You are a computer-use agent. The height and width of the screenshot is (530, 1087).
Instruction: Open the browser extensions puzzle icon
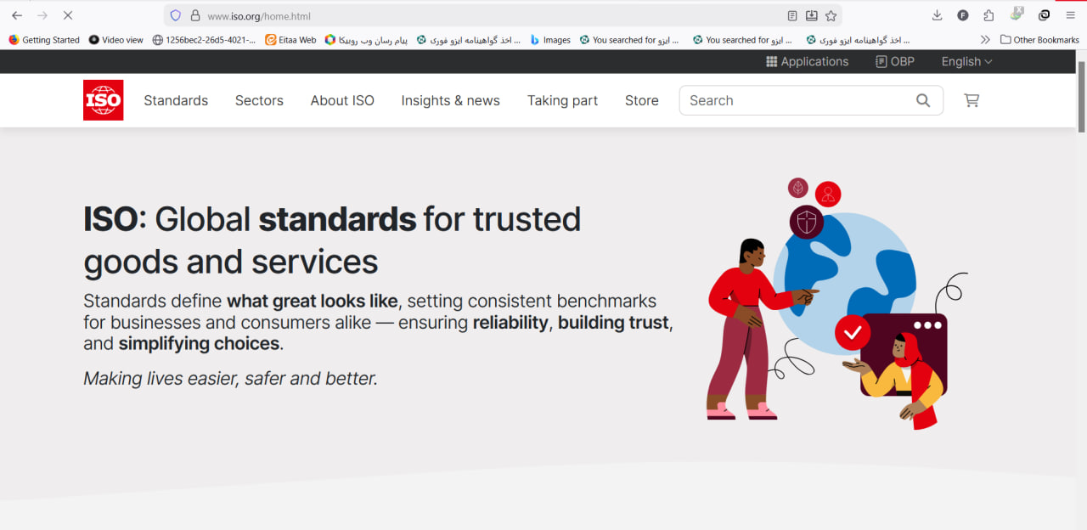pos(988,15)
